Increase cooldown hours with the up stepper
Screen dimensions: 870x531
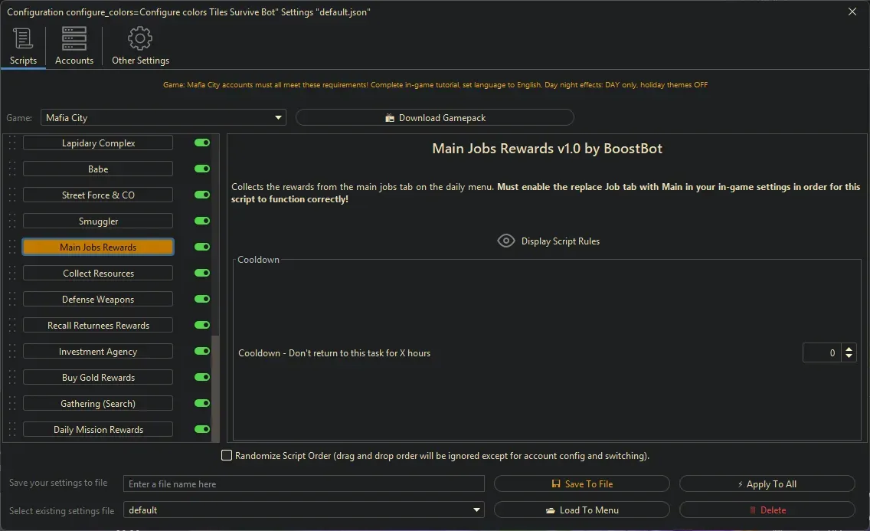tap(849, 348)
